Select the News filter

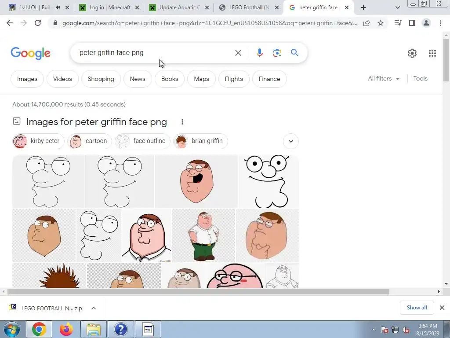coord(138,79)
